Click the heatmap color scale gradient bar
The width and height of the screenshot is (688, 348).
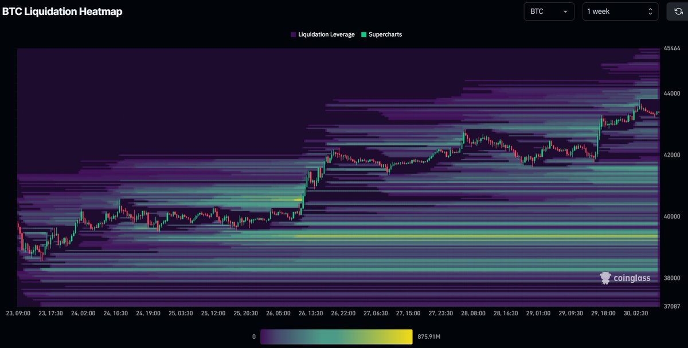coord(337,337)
